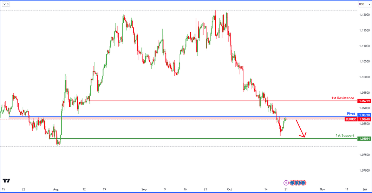Click the '16' date axis label
372x193 pixels.
(x=185, y=189)
